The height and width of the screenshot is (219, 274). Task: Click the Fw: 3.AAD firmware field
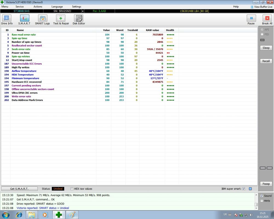(99, 11)
